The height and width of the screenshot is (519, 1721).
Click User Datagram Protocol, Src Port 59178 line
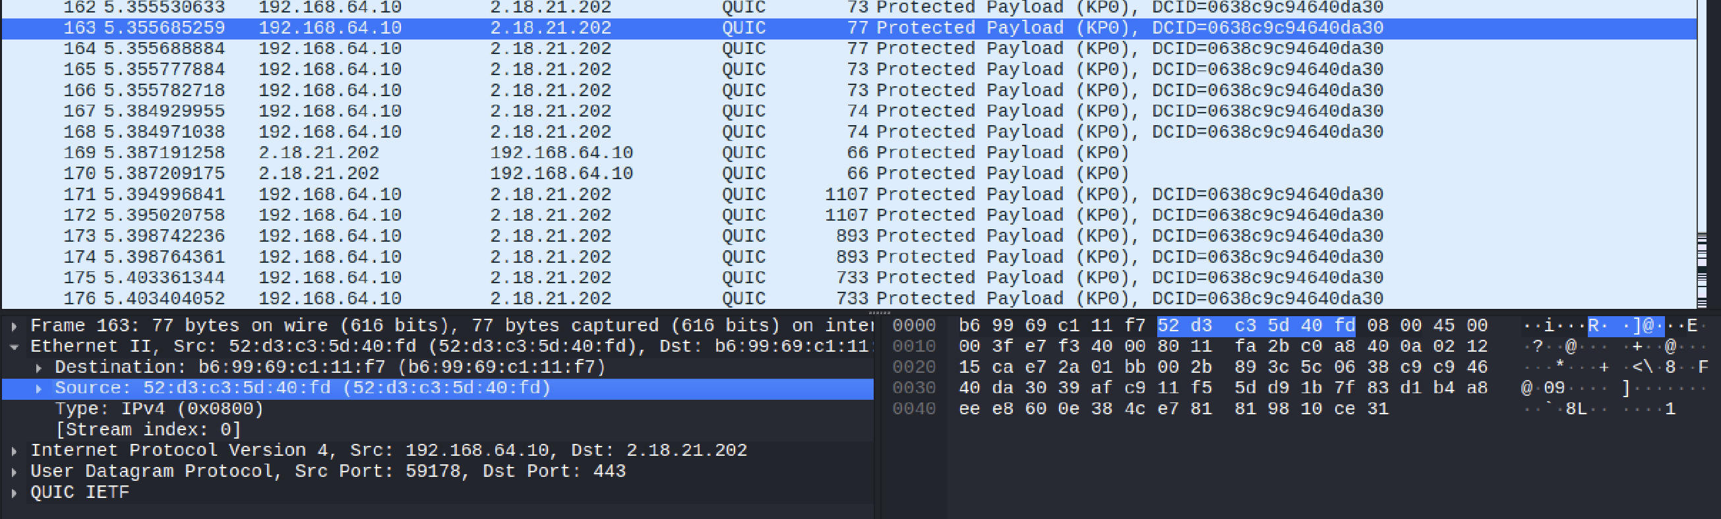[327, 471]
